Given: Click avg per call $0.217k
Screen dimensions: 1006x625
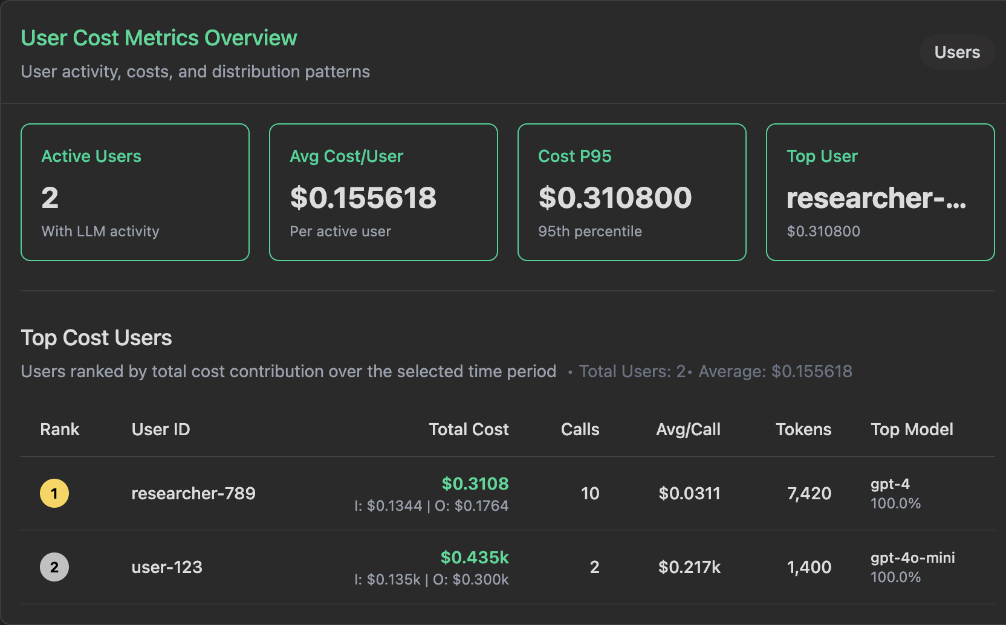Looking at the screenshot, I should (x=689, y=567).
